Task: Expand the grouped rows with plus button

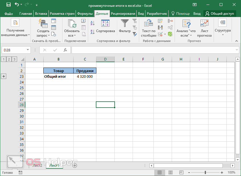Action: 4,76
